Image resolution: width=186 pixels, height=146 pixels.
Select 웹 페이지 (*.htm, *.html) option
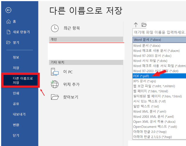(x=159, y=91)
